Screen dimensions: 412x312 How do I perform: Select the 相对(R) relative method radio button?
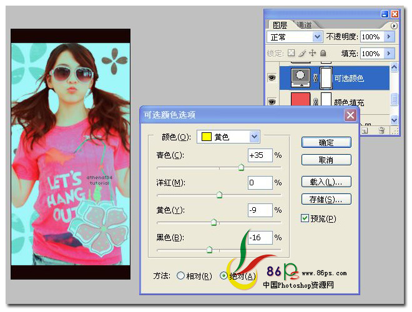(180, 276)
